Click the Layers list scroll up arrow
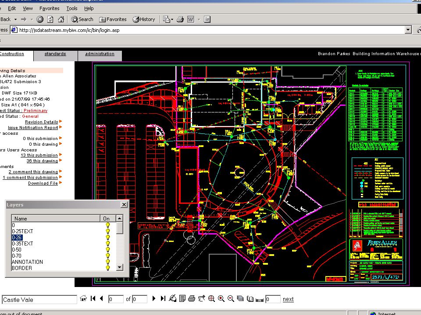 120,218
